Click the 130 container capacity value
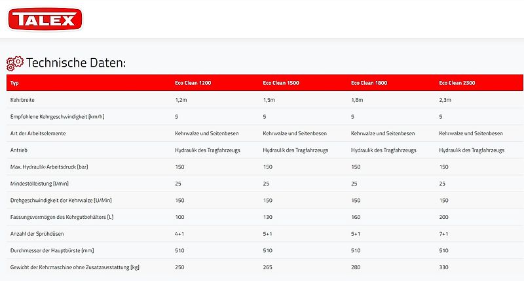Image resolution: width=524 pixels, height=281 pixels. (267, 217)
